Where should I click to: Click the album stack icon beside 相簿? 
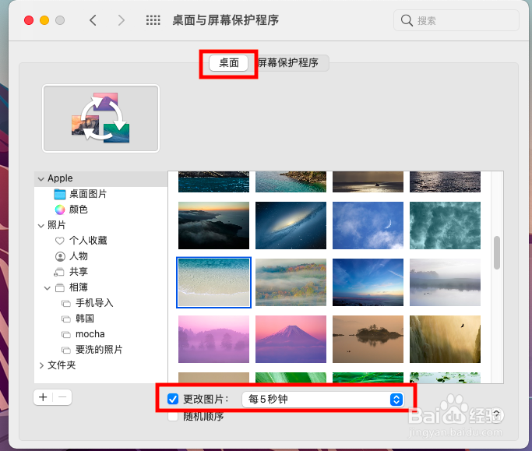[60, 287]
